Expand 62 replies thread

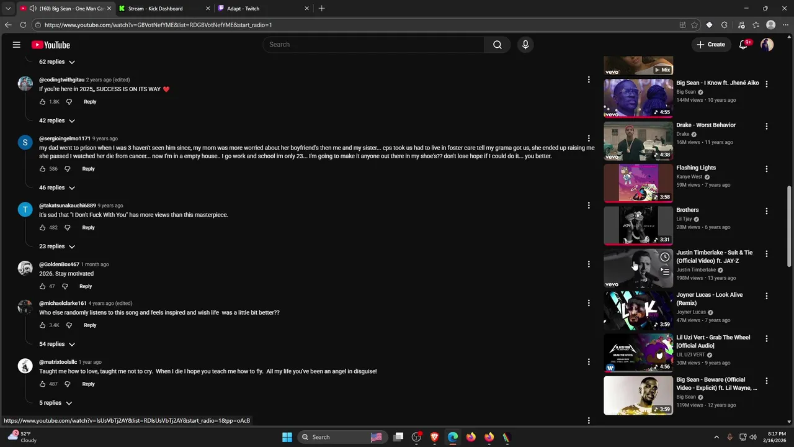click(57, 62)
